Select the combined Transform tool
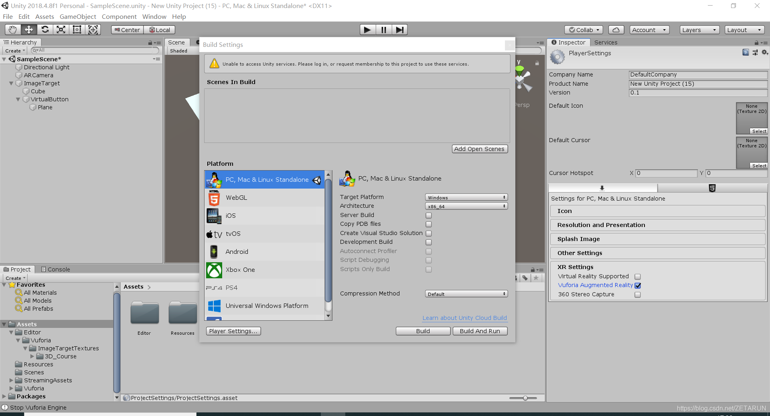This screenshot has height=416, width=770. coord(93,30)
